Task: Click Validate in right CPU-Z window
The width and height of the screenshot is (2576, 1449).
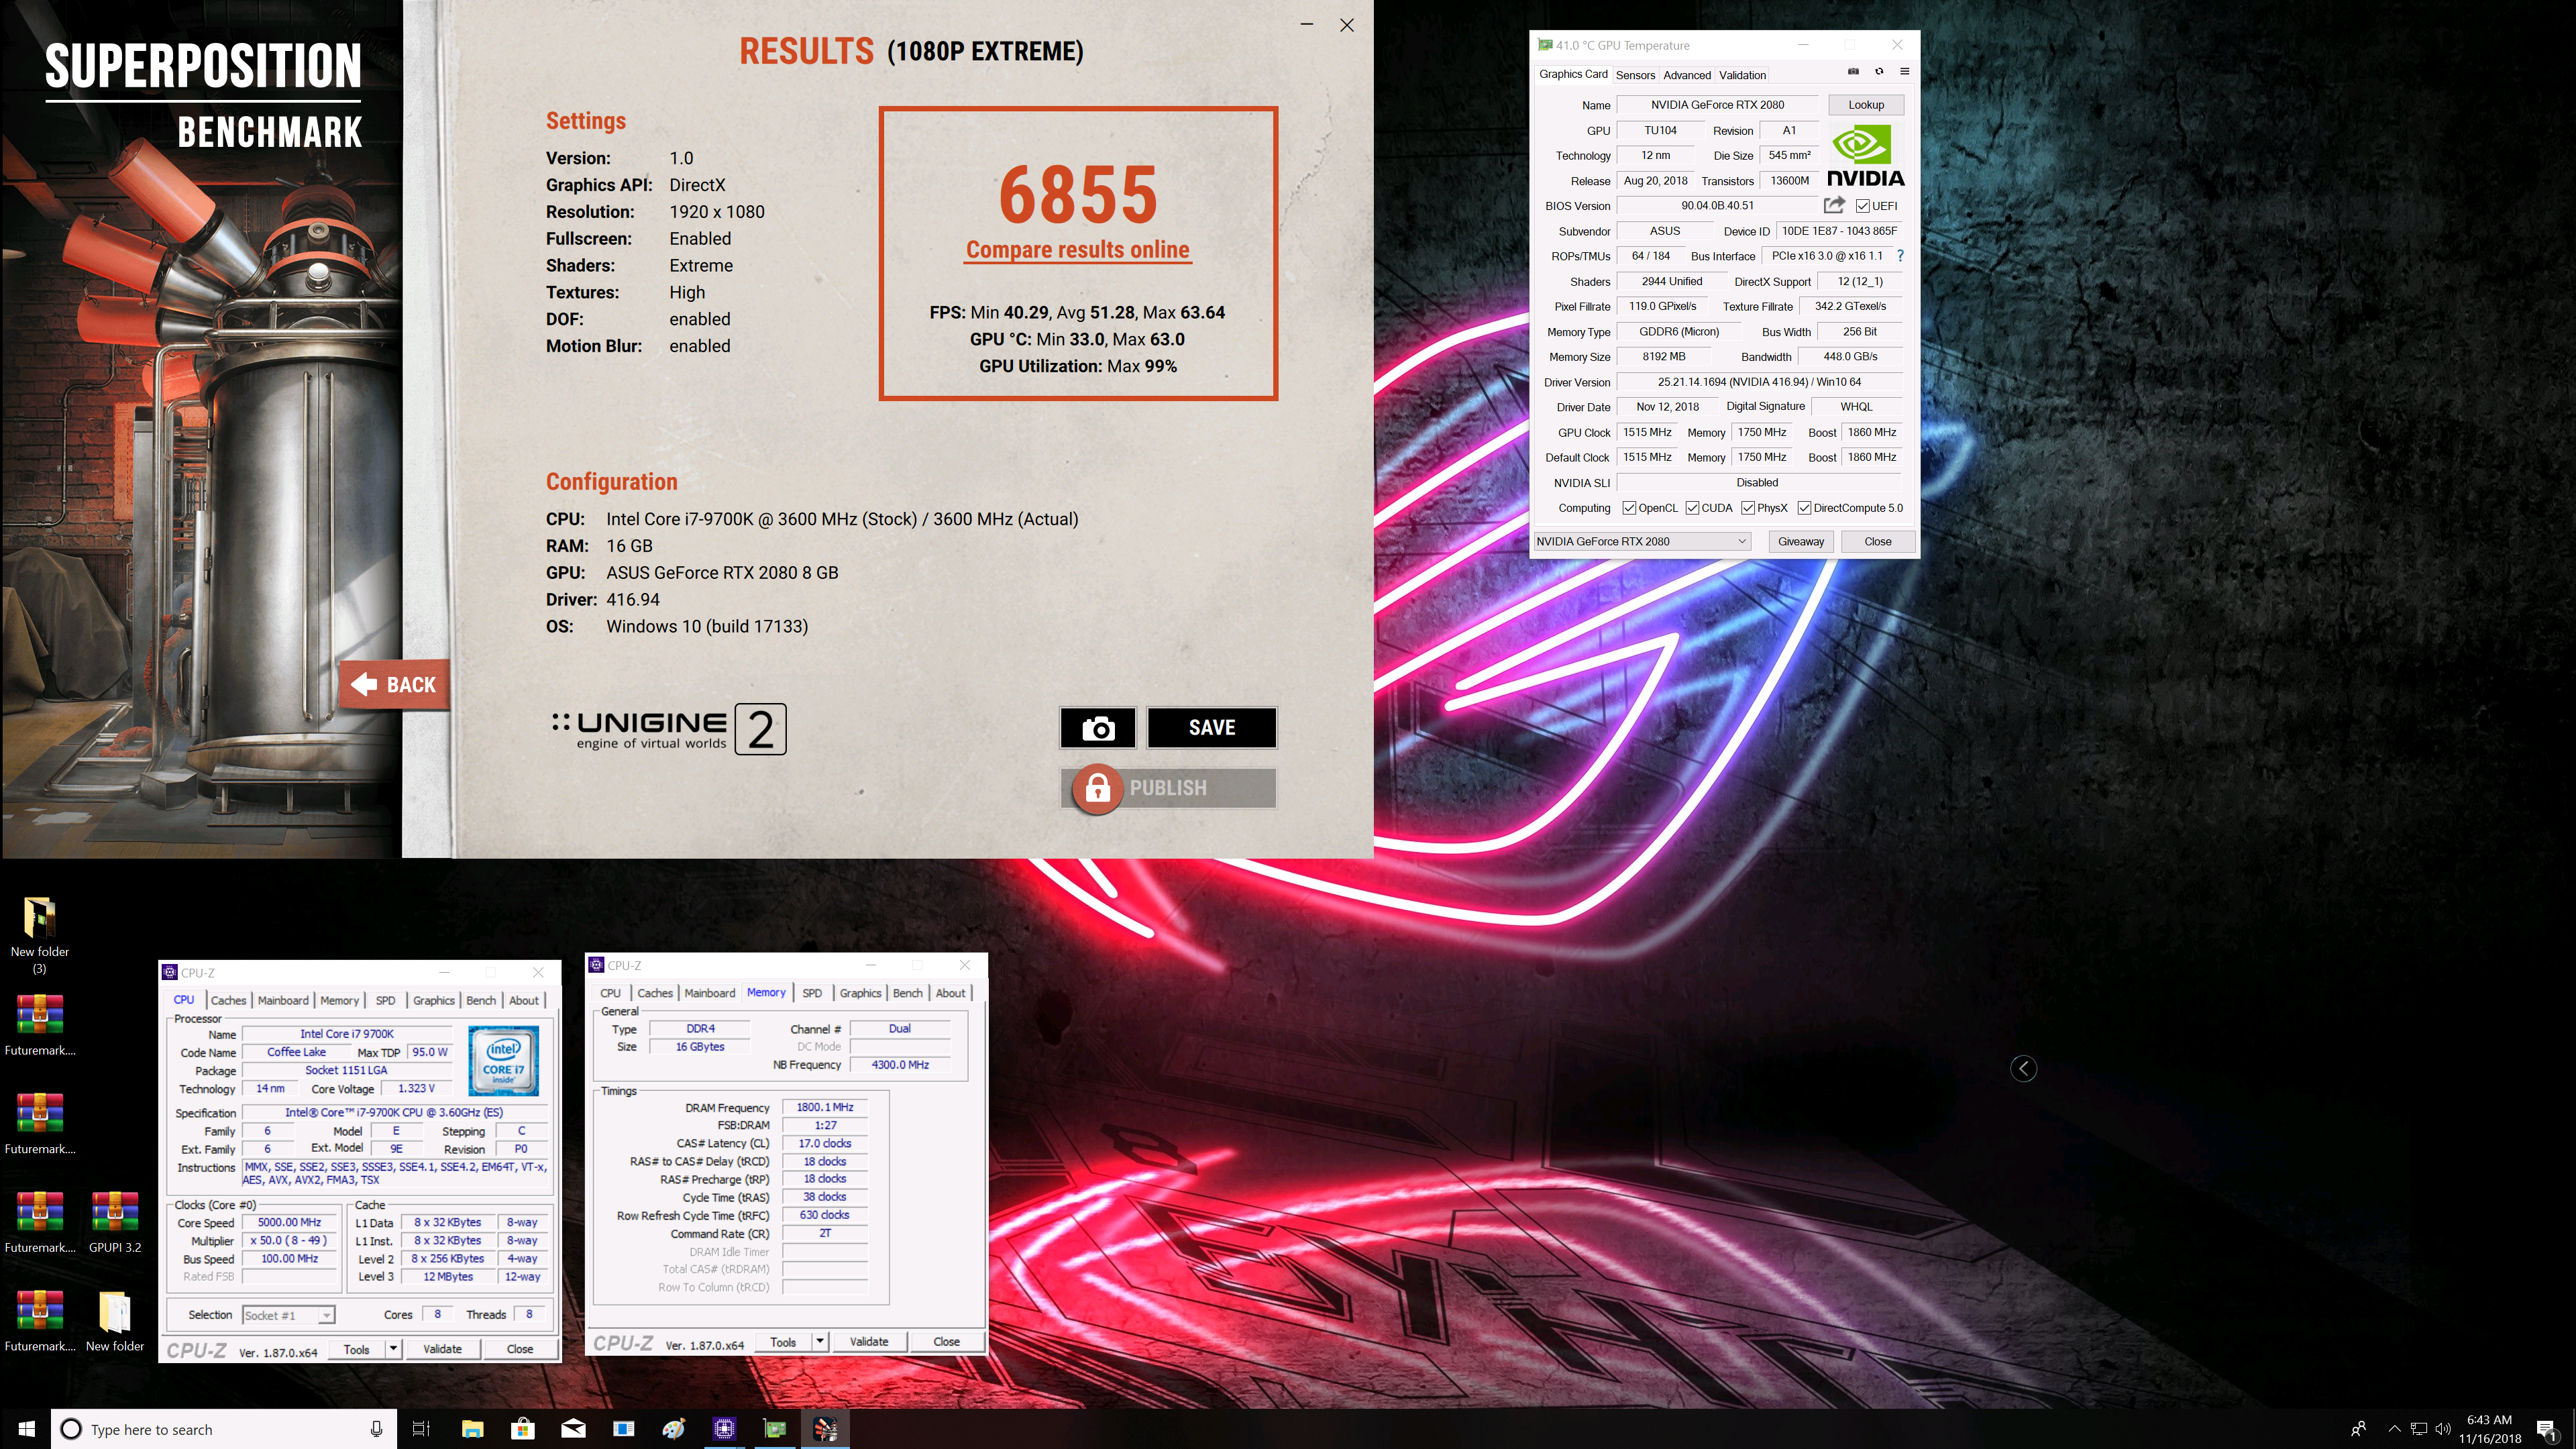Action: pyautogui.click(x=869, y=1342)
